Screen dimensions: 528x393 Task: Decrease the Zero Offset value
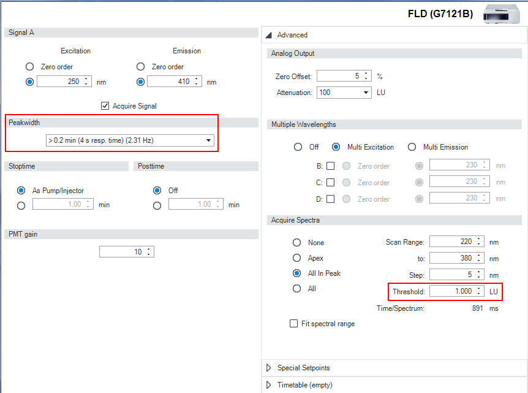(366, 79)
